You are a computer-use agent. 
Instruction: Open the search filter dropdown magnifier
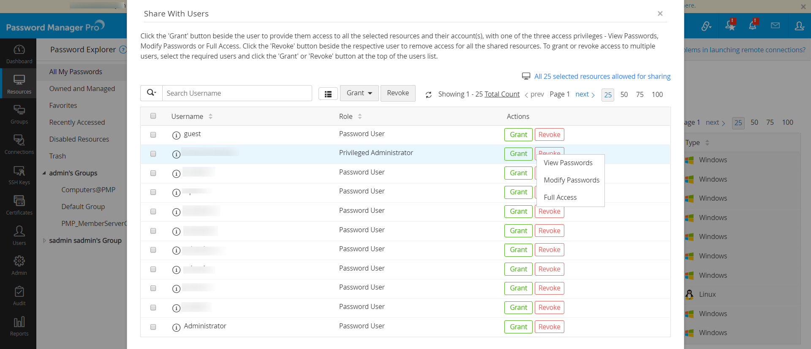[151, 93]
